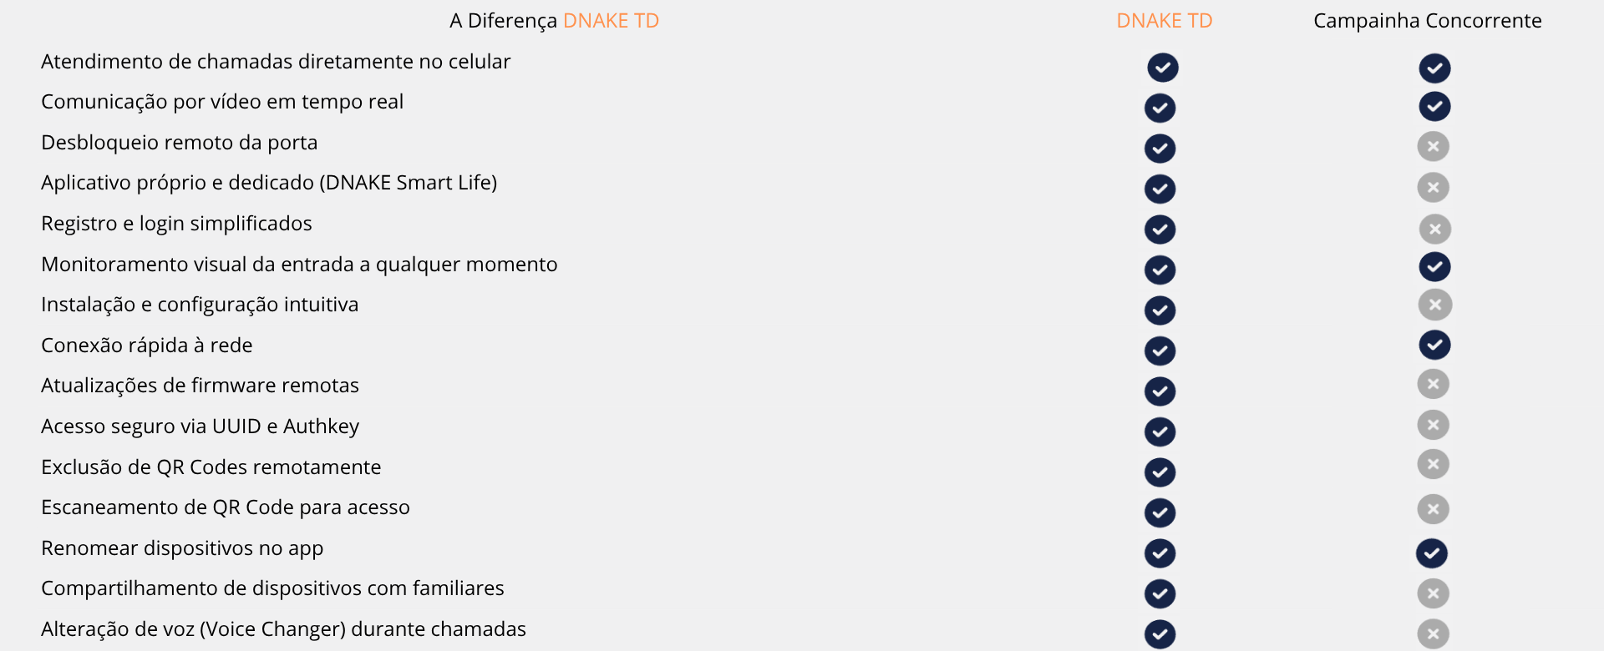Image resolution: width=1604 pixels, height=651 pixels.
Task: Click the orange DNAKE TD column header
Action: tap(1165, 21)
